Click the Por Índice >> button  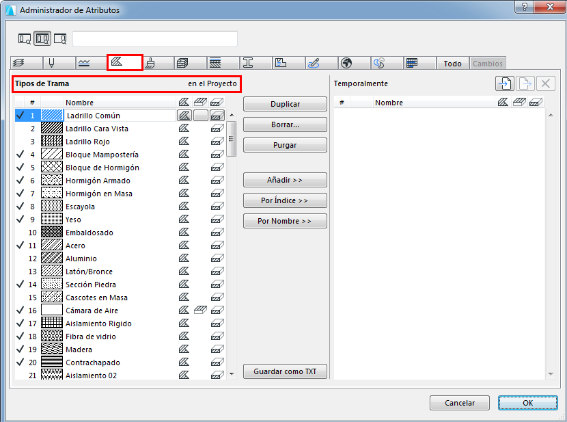tap(285, 200)
